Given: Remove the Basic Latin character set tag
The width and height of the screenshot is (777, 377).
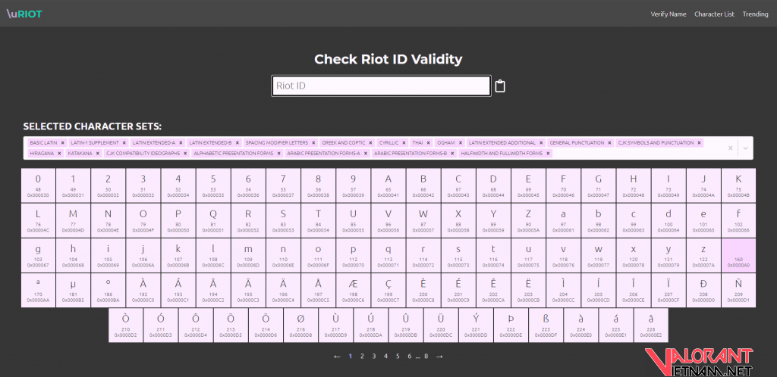Looking at the screenshot, I should 63,142.
